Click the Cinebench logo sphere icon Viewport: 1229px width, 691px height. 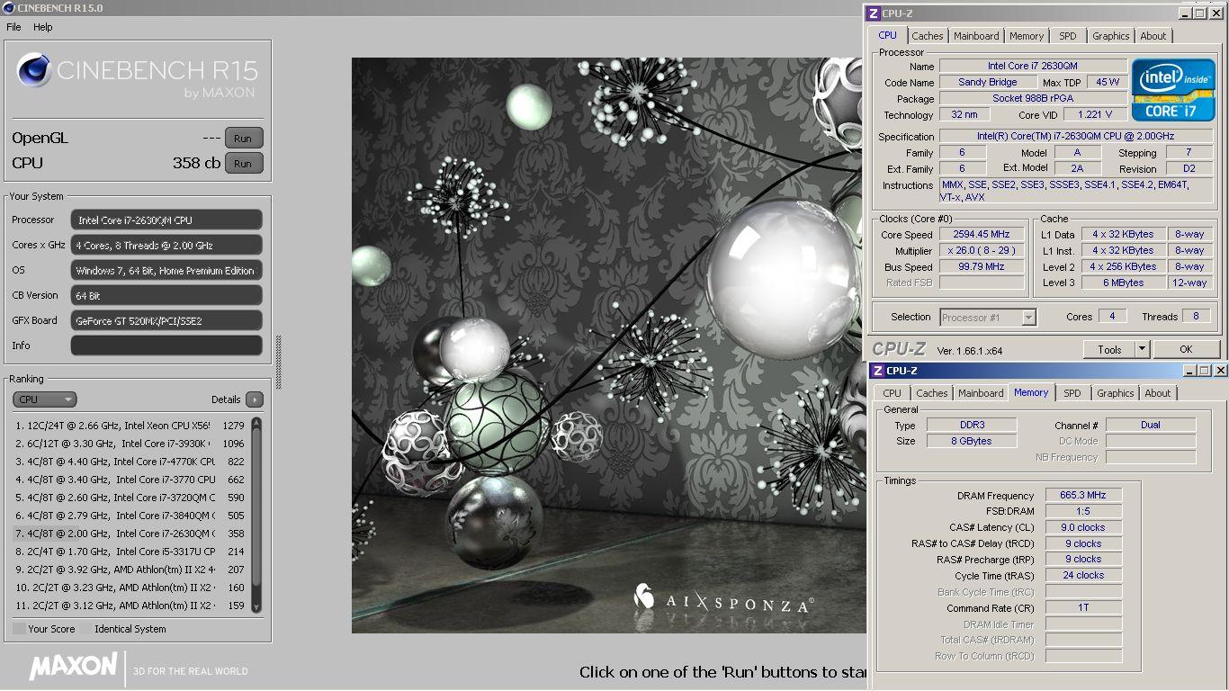[35, 70]
